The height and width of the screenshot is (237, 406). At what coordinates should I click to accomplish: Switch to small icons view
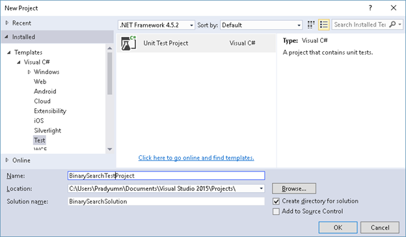(x=311, y=25)
